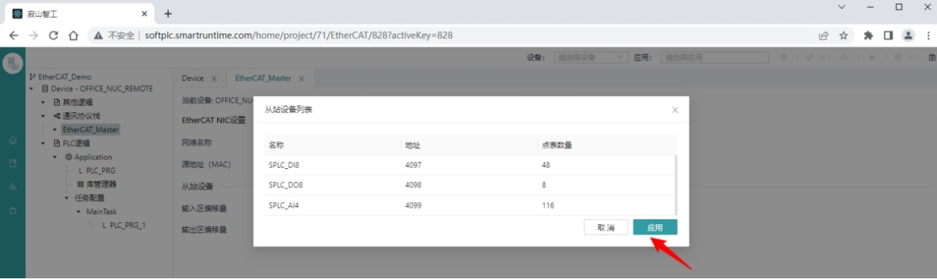This screenshot has width=937, height=279.
Task: Collapse the 其他逻辑 tree node
Action: point(43,103)
